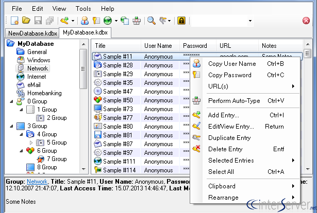Open the URL(s) submenu
This screenshot has height=213, width=317.
[x=245, y=86]
